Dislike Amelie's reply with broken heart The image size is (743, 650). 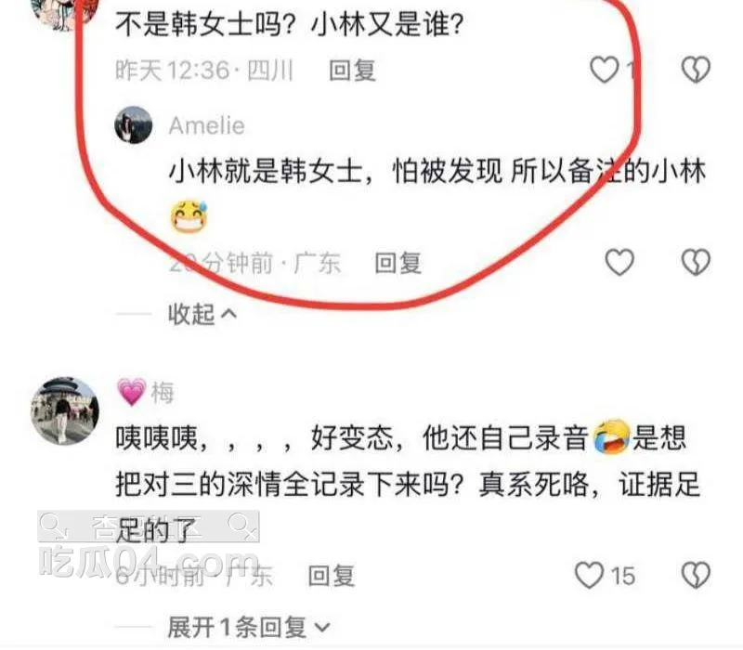(696, 262)
